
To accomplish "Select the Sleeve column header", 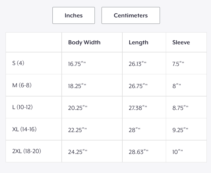I will [x=181, y=42].
